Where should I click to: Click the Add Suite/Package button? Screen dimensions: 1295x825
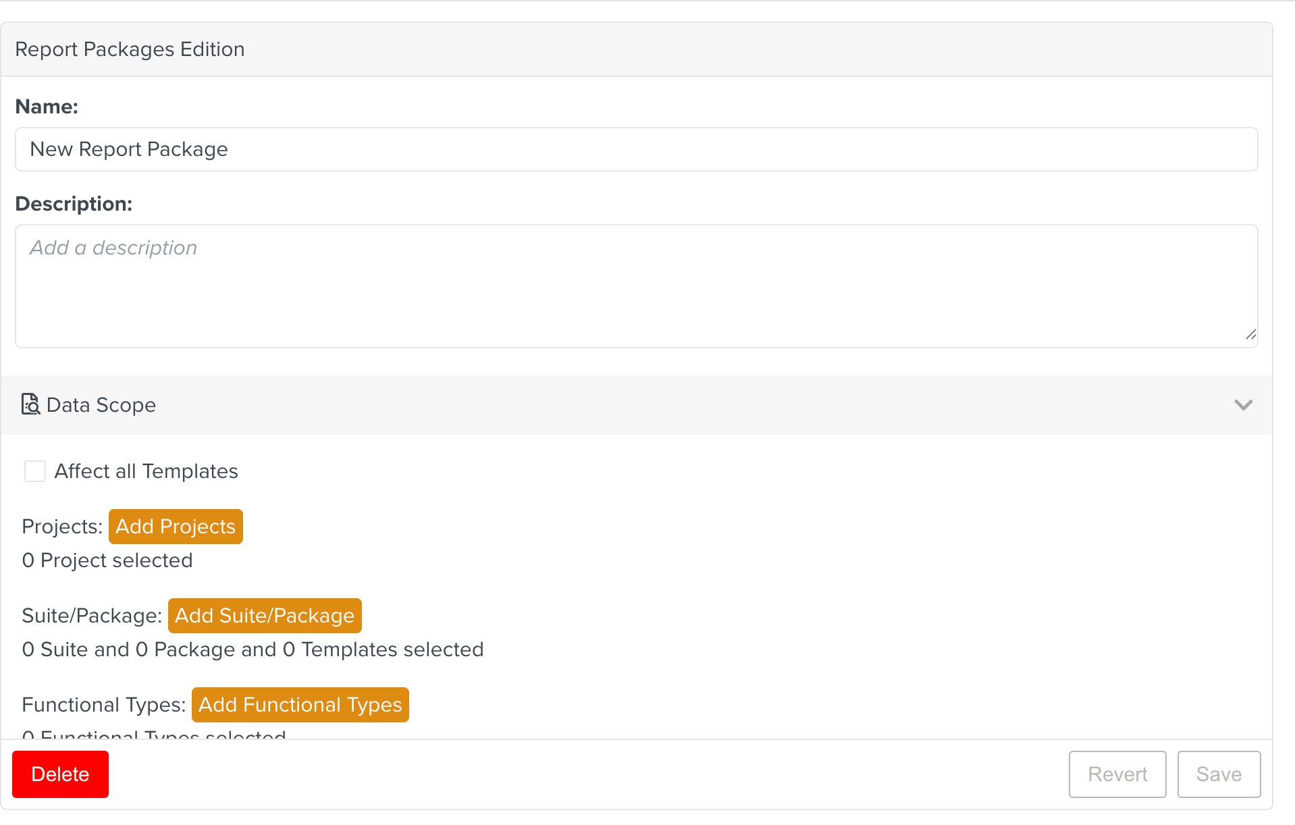[265, 616]
